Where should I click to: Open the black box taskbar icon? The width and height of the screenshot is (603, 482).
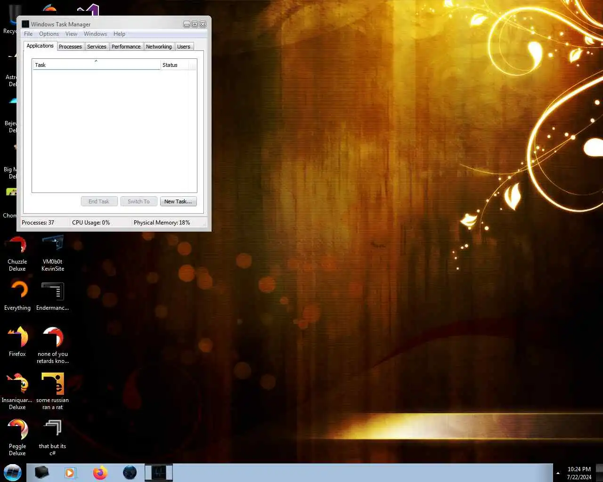[42, 473]
